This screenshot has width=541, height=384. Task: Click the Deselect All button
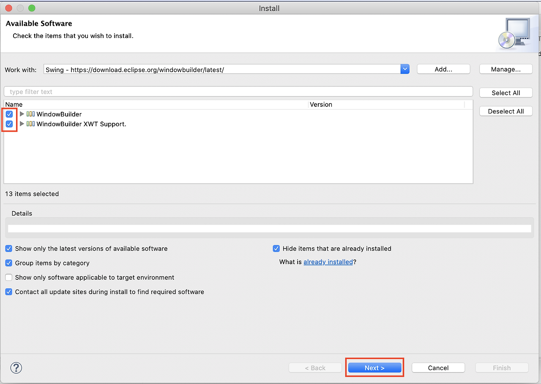pos(506,111)
